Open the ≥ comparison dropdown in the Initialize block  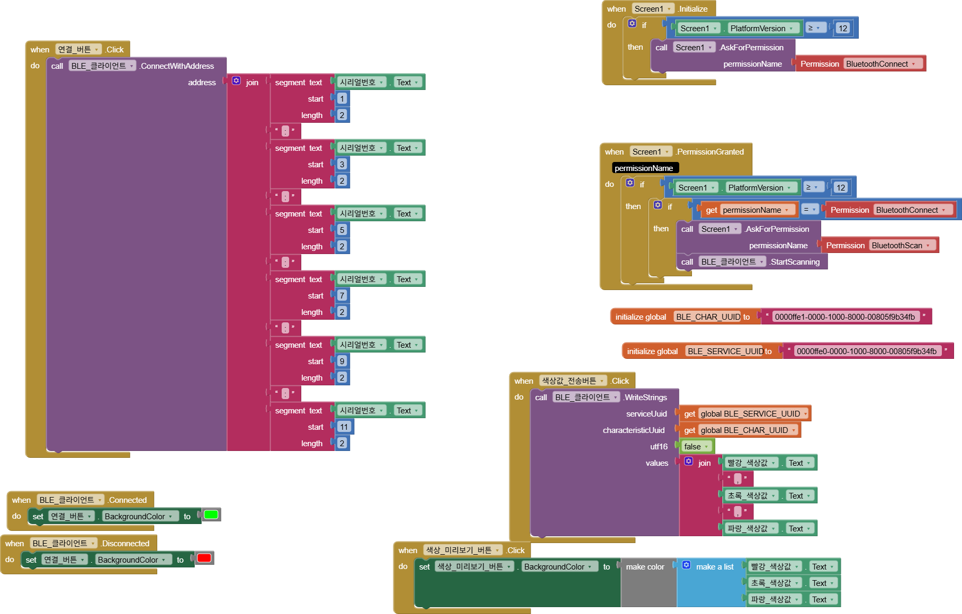coord(815,28)
